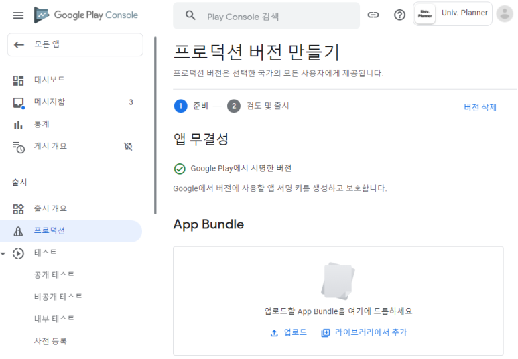Open 비공개 테스트 sub-item
This screenshot has height=359, width=518.
coord(58,297)
